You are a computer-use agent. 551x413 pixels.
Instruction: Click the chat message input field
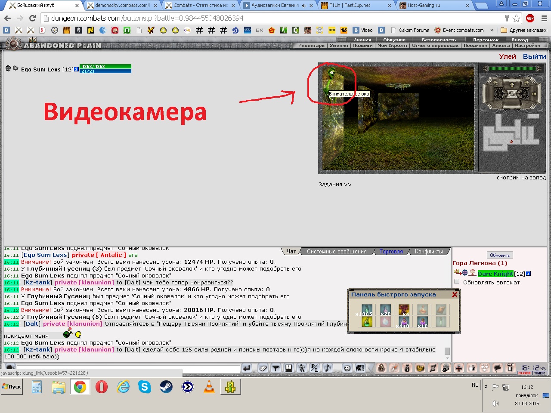tap(128, 369)
